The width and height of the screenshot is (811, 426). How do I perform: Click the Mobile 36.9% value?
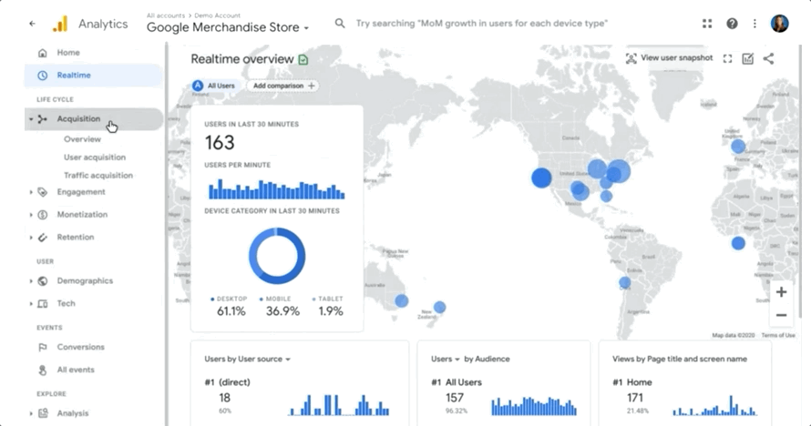click(282, 311)
